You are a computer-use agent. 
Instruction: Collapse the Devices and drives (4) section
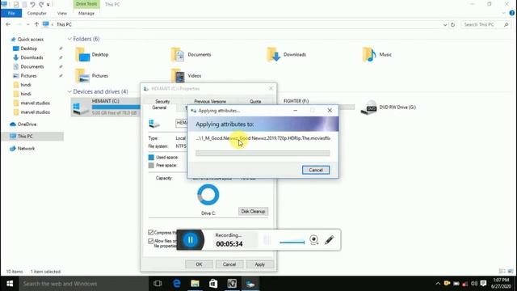pyautogui.click(x=69, y=91)
